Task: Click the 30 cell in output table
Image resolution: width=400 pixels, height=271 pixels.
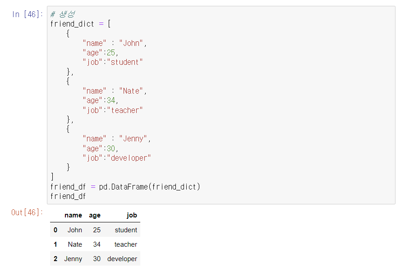Action: pyautogui.click(x=97, y=259)
